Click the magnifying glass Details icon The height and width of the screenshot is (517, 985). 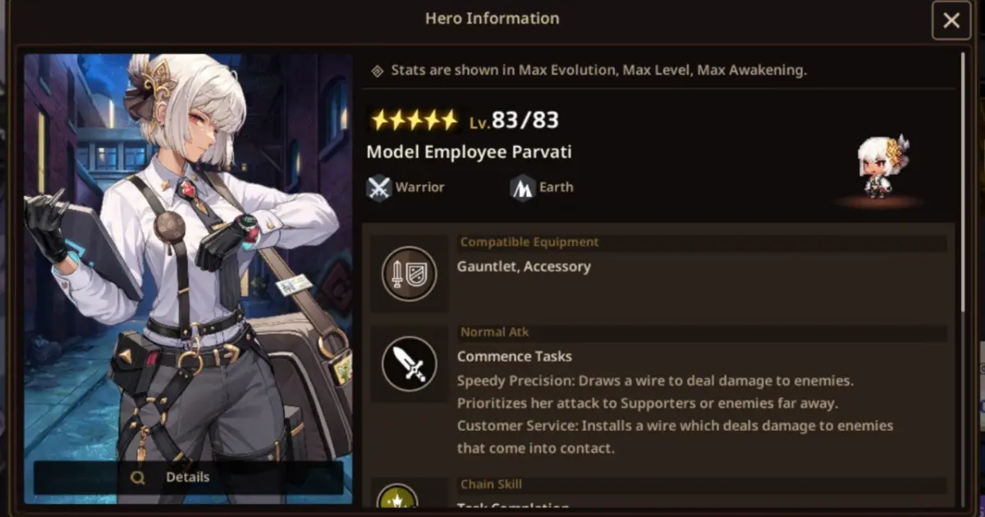[137, 478]
